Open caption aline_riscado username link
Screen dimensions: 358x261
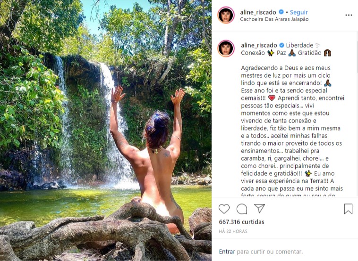pos(259,45)
